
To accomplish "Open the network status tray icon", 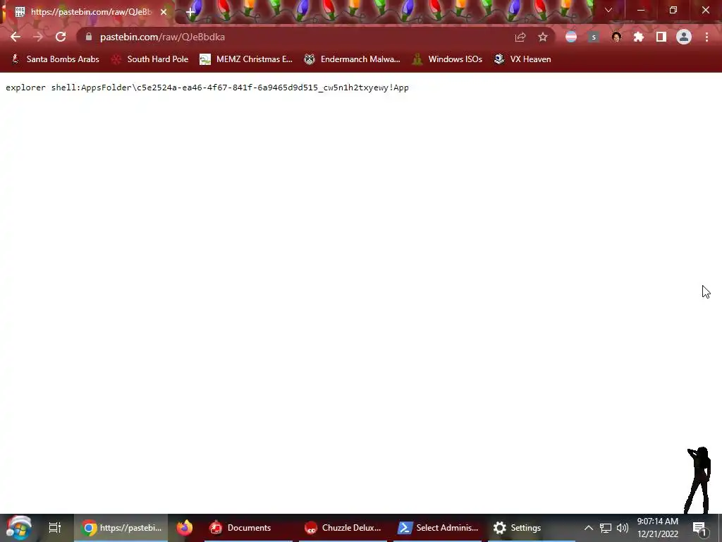I will [x=606, y=528].
